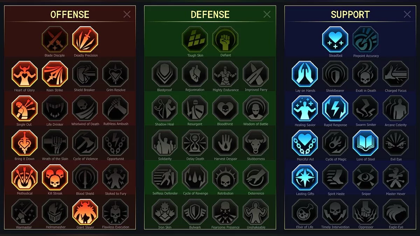
Task: Select the Delay Death hourglass icon
Action: point(195,143)
